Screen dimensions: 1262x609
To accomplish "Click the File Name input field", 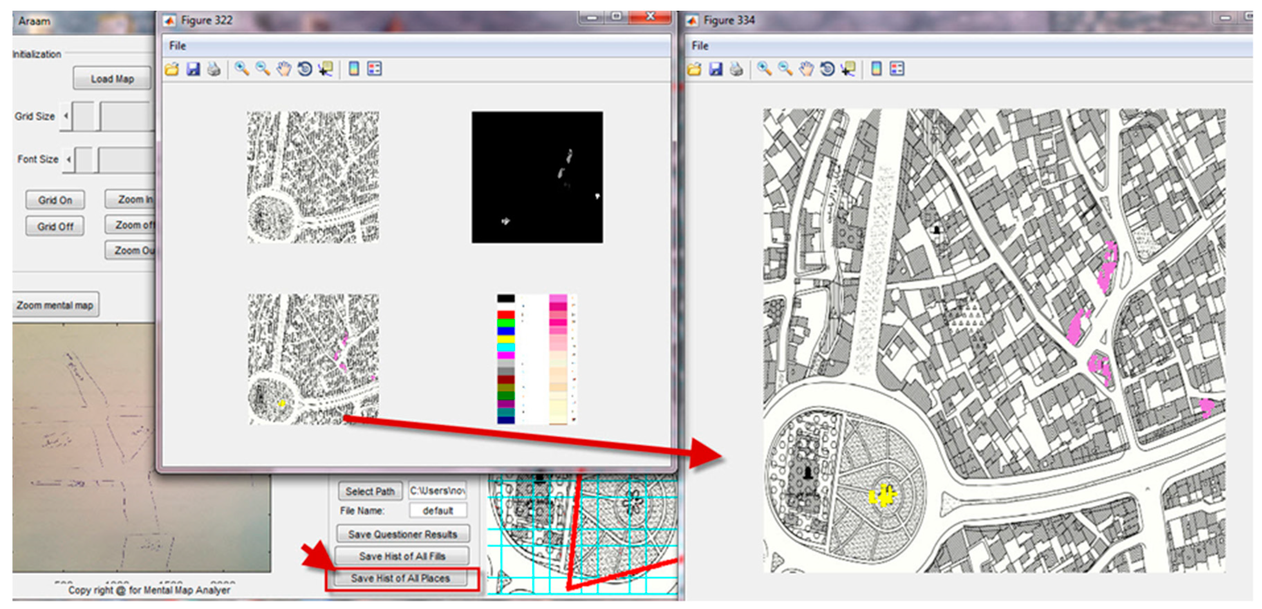I will pos(438,510).
